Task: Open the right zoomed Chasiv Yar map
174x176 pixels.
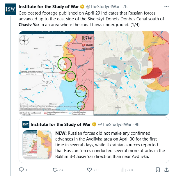Action: click(132, 73)
